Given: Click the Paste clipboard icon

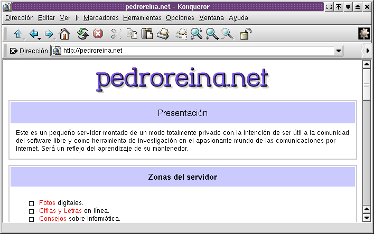Looking at the screenshot, I should tap(147, 34).
